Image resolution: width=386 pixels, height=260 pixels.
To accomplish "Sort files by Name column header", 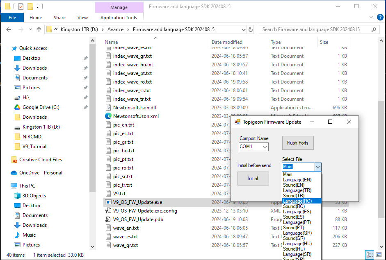I will (x=111, y=42).
